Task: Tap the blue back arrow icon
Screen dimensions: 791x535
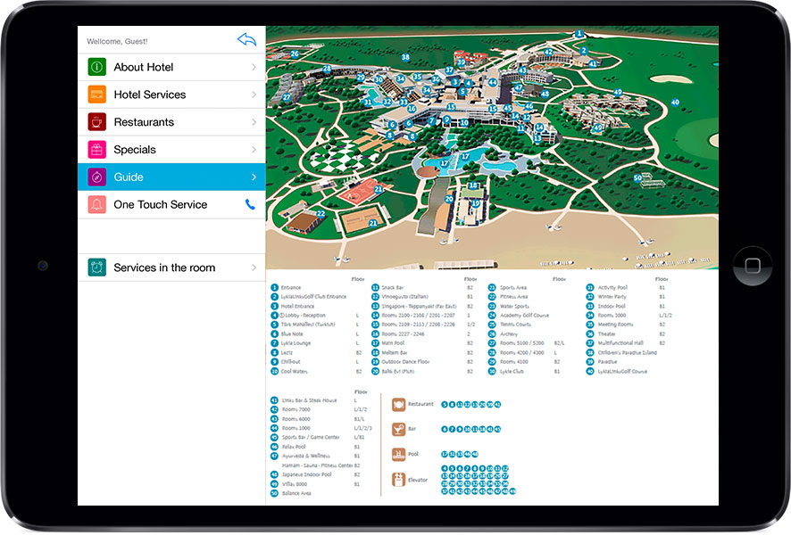Action: [246, 39]
